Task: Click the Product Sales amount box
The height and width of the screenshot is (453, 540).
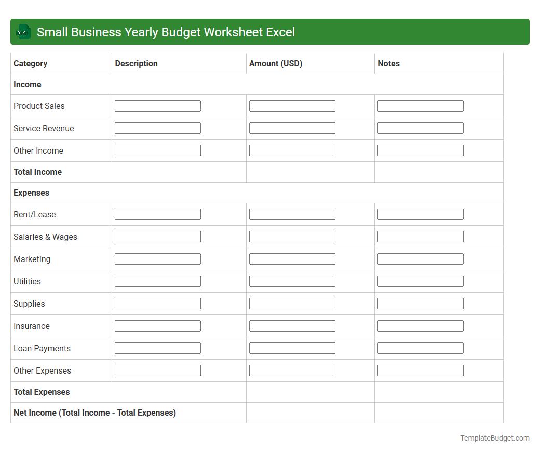Action: coord(292,105)
